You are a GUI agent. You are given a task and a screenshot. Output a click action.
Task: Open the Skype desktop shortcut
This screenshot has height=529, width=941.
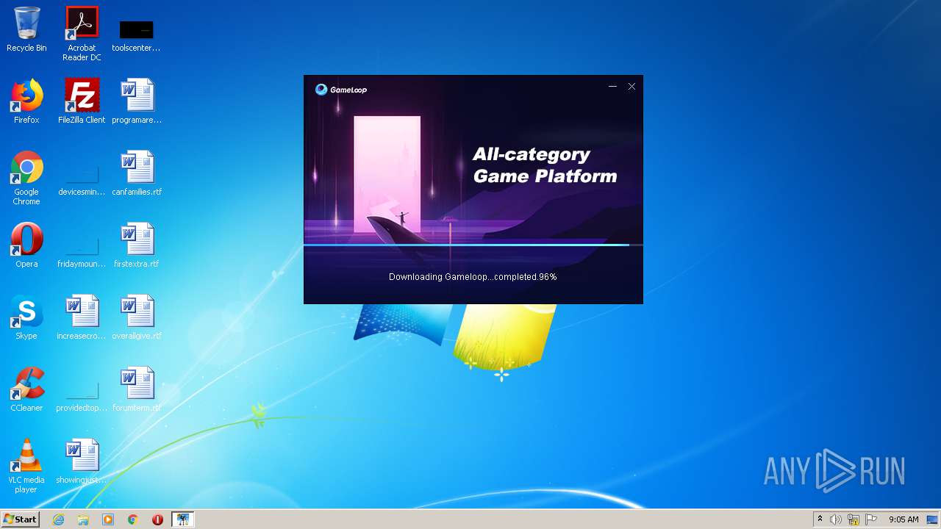(x=26, y=317)
